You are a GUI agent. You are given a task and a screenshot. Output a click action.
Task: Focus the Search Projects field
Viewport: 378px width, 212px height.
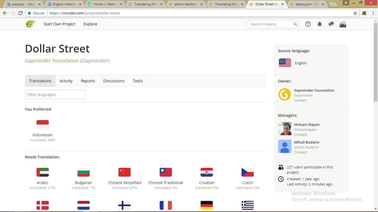click(273, 24)
